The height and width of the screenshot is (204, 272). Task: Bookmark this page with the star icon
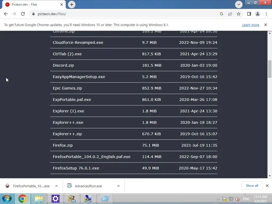239,14
